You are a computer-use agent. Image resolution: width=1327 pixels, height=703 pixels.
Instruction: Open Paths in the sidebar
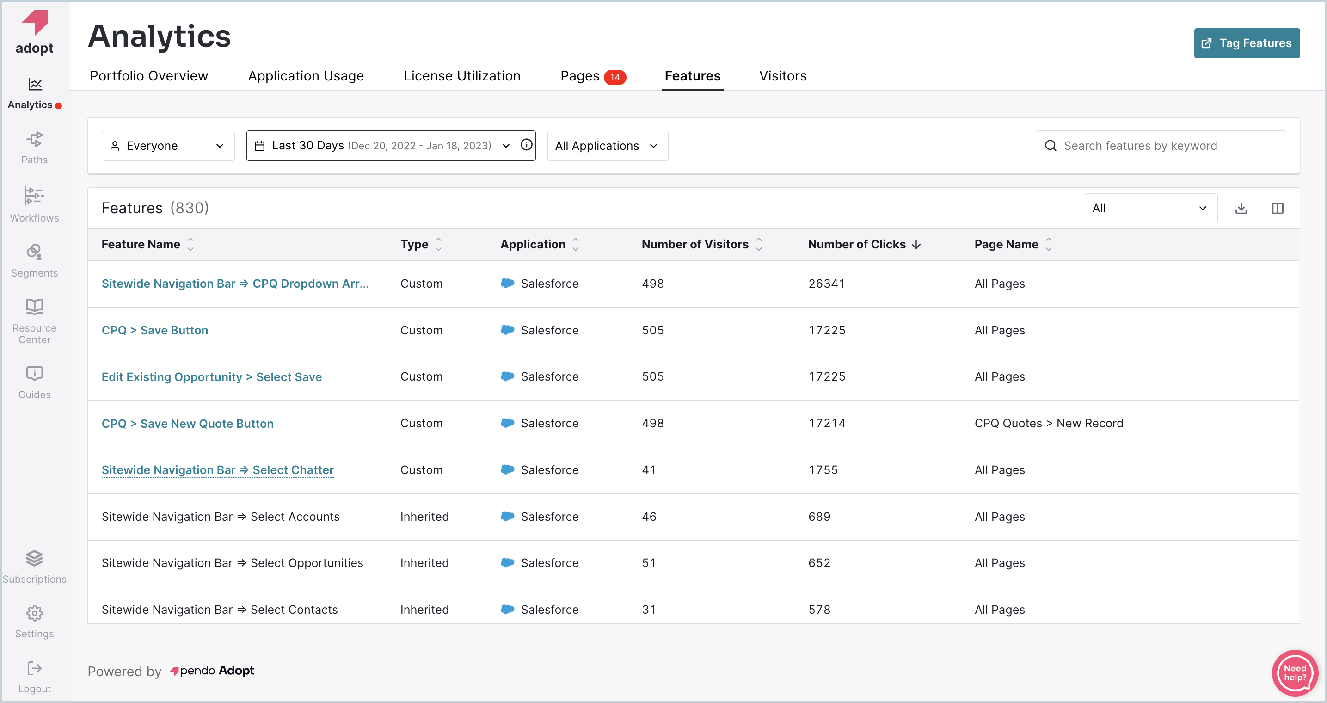(x=35, y=148)
